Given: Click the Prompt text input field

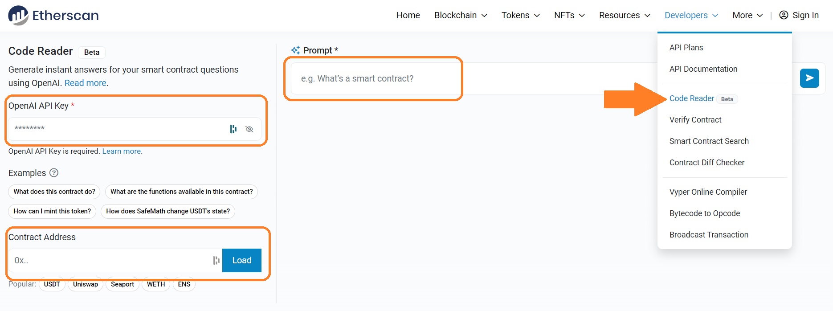Looking at the screenshot, I should click(x=374, y=78).
